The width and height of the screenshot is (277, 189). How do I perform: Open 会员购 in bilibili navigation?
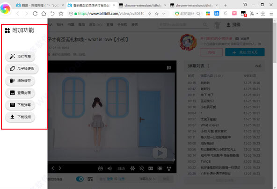click(122, 25)
